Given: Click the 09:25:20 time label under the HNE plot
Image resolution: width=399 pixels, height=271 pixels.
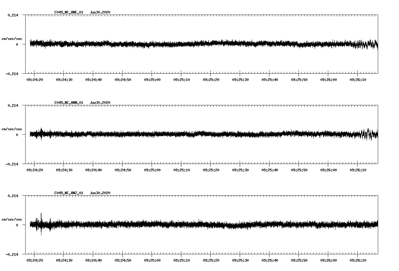Looking at the screenshot, I should [x=211, y=79].
